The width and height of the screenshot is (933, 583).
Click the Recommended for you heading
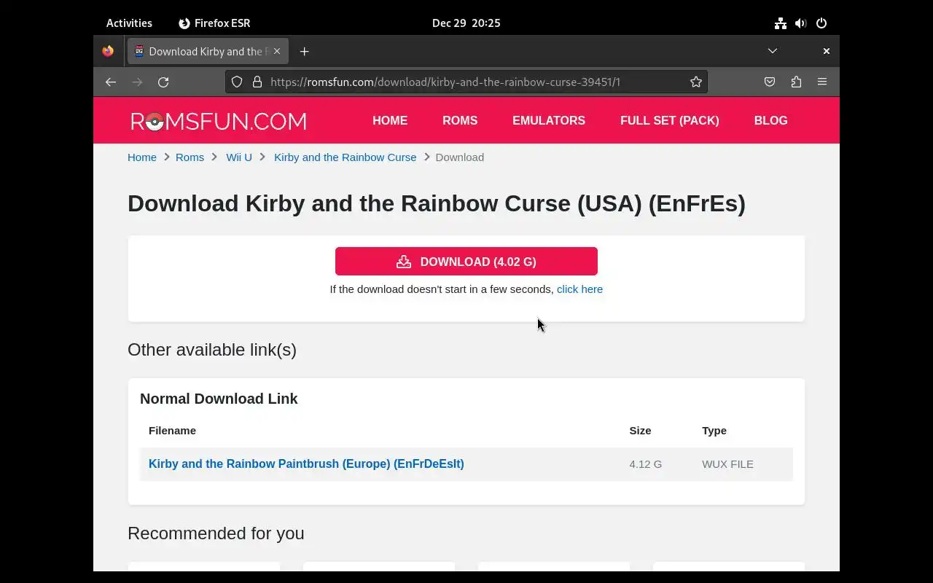point(216,533)
